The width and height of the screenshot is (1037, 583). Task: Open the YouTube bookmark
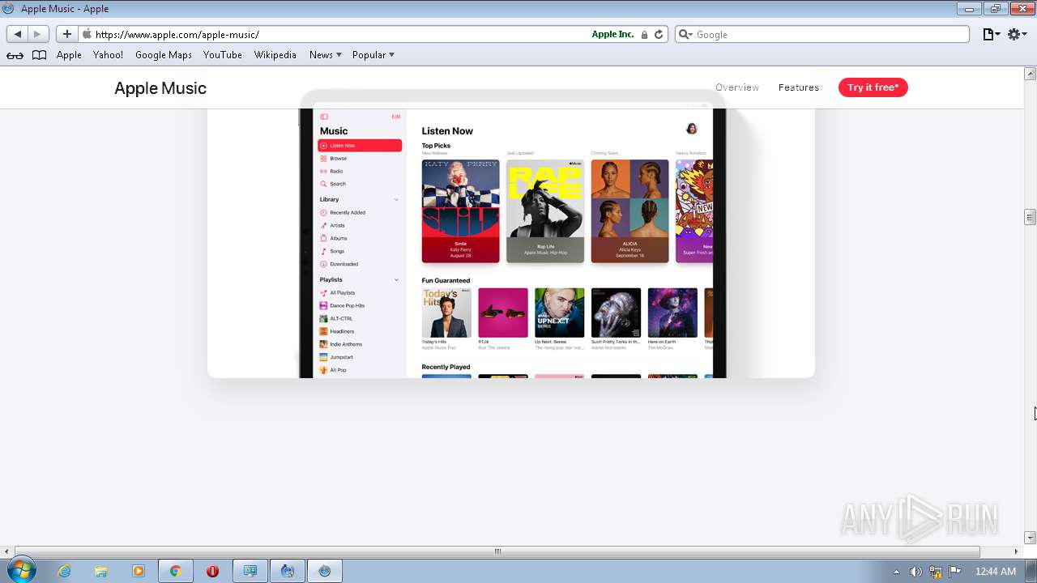click(x=223, y=55)
